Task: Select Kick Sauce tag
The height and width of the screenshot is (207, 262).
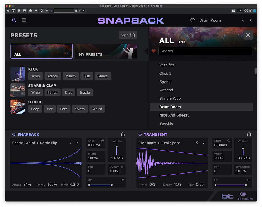Action: [103, 76]
